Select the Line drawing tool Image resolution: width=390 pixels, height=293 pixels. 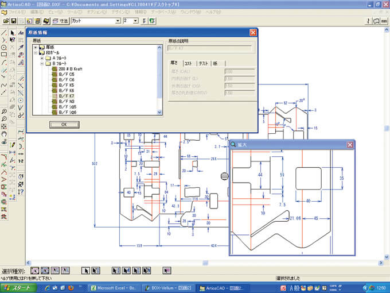[x=4, y=33]
